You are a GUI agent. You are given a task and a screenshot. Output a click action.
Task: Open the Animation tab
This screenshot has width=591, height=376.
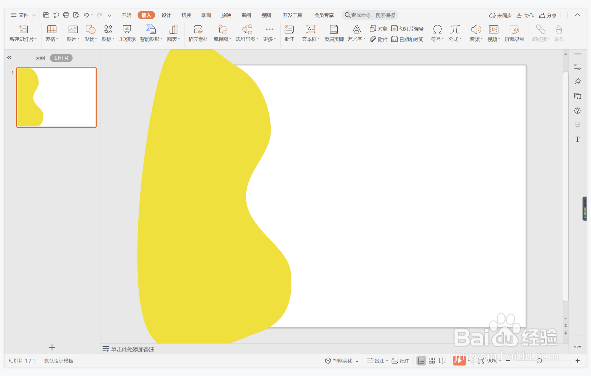pos(206,15)
